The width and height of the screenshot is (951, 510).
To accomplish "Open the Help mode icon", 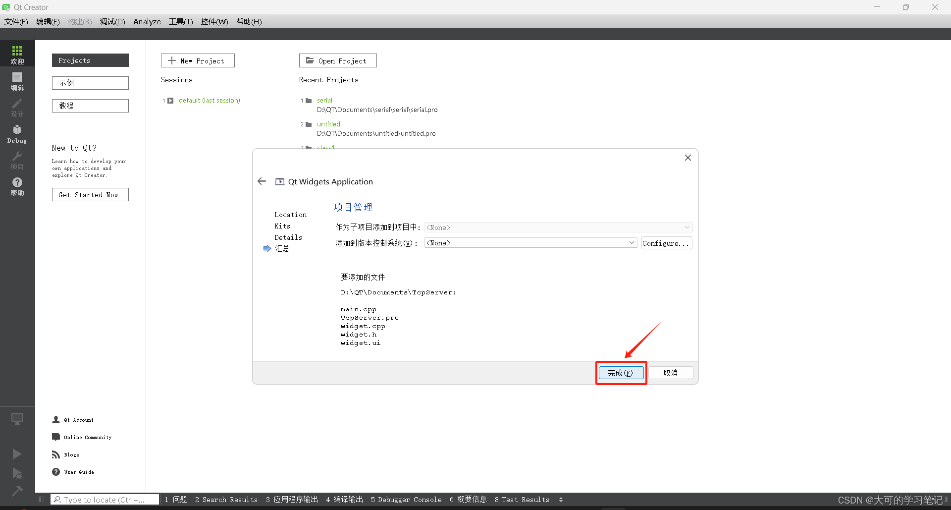I will click(x=17, y=186).
